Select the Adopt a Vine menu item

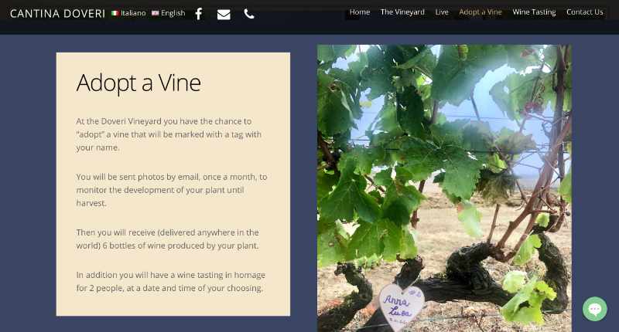pyautogui.click(x=480, y=12)
